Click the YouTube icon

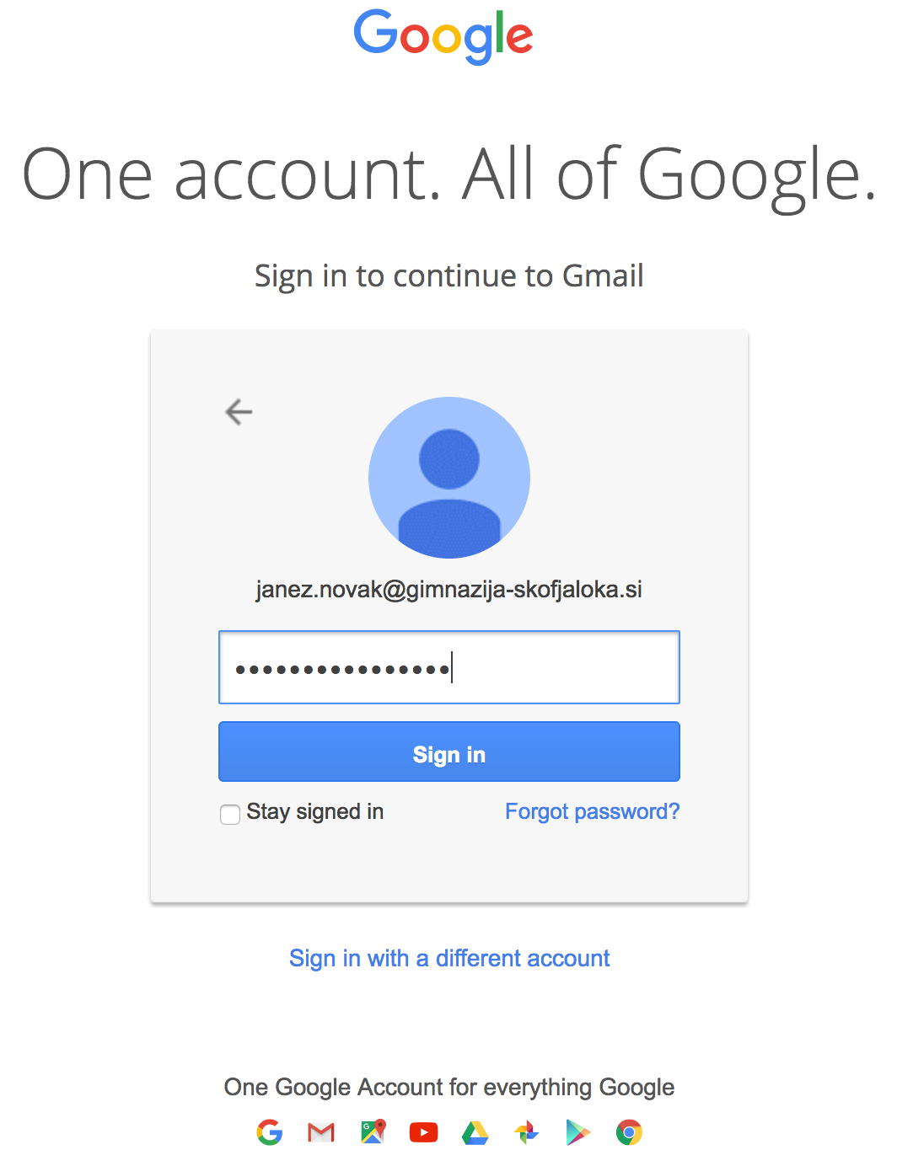coord(424,1132)
